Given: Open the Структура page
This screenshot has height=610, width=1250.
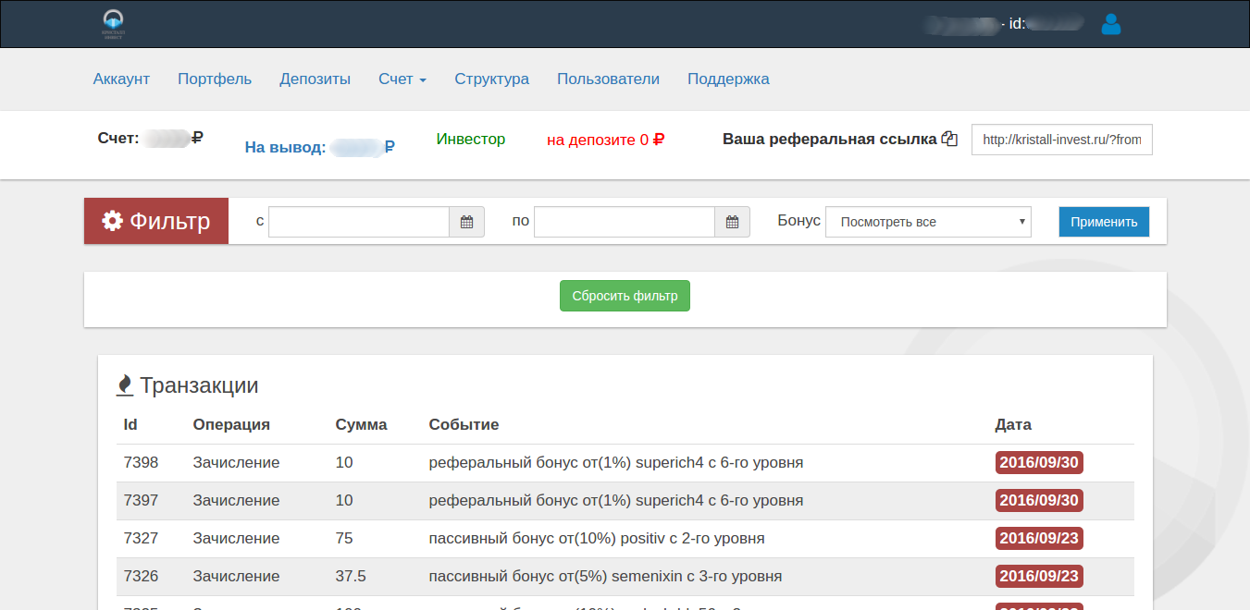Looking at the screenshot, I should pos(492,79).
